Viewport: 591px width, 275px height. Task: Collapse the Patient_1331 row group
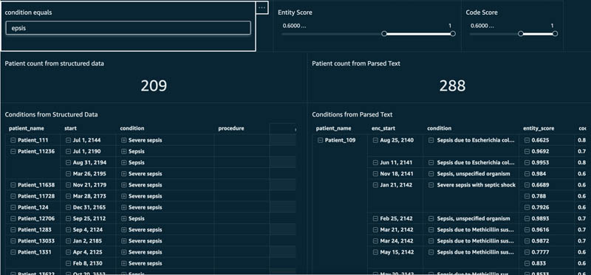[x=13, y=252]
